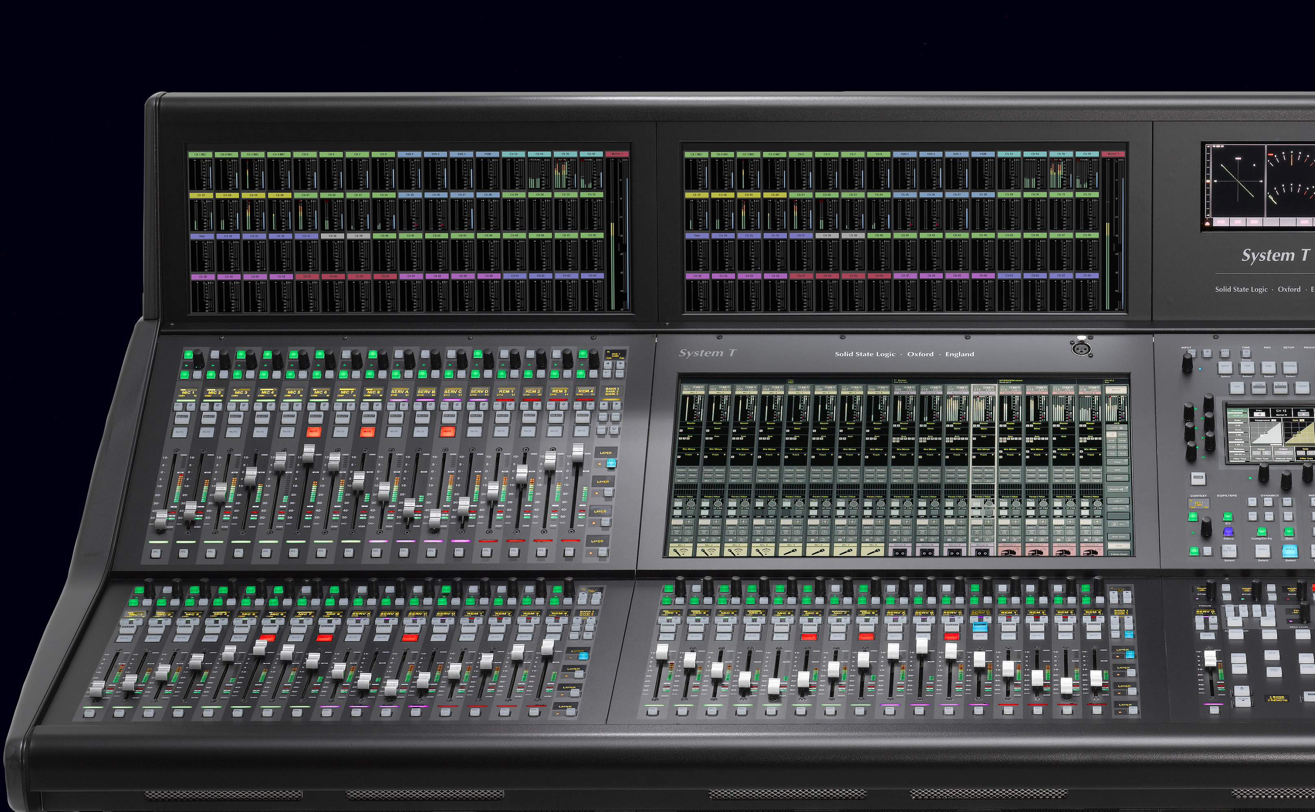Grab the MIC 6 fader in upper-left bay
This screenshot has height=812, width=1315.
point(308,454)
